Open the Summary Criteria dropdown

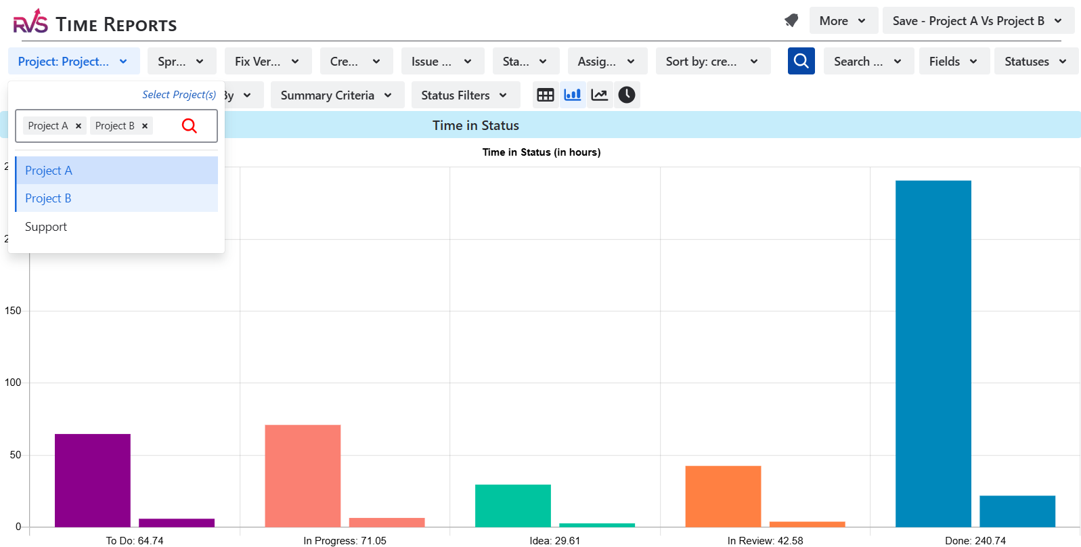(x=337, y=95)
